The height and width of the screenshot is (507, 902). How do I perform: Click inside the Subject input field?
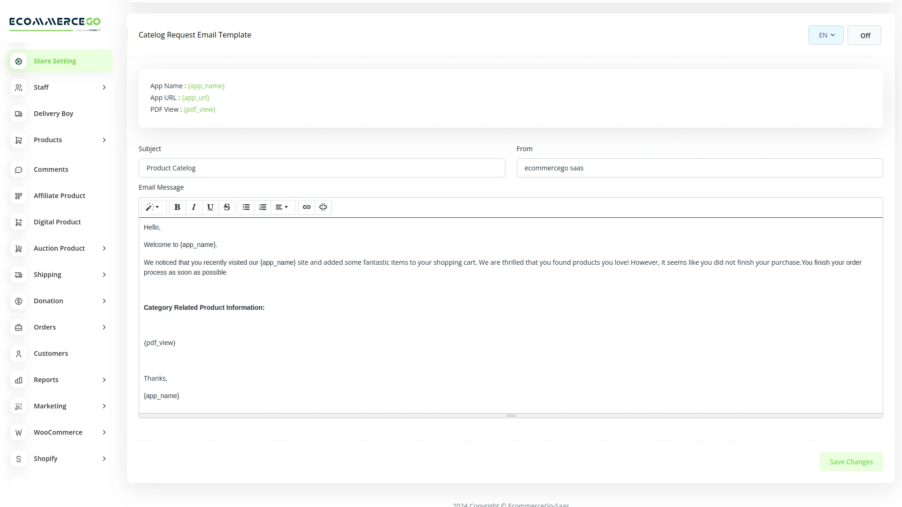point(322,168)
